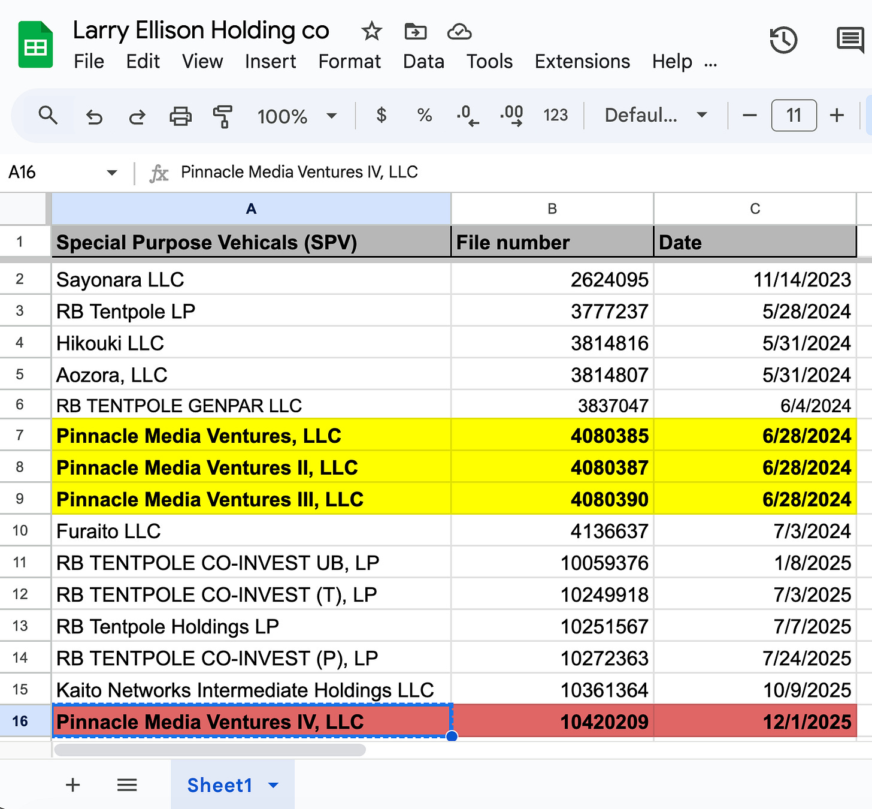Screen dimensions: 872x809
Task: Click the search menus magnifier icon
Action: (48, 115)
